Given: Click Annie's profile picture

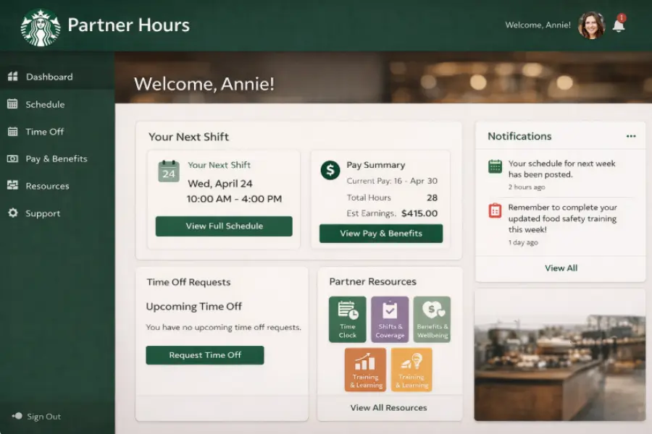Looking at the screenshot, I should tap(592, 25).
